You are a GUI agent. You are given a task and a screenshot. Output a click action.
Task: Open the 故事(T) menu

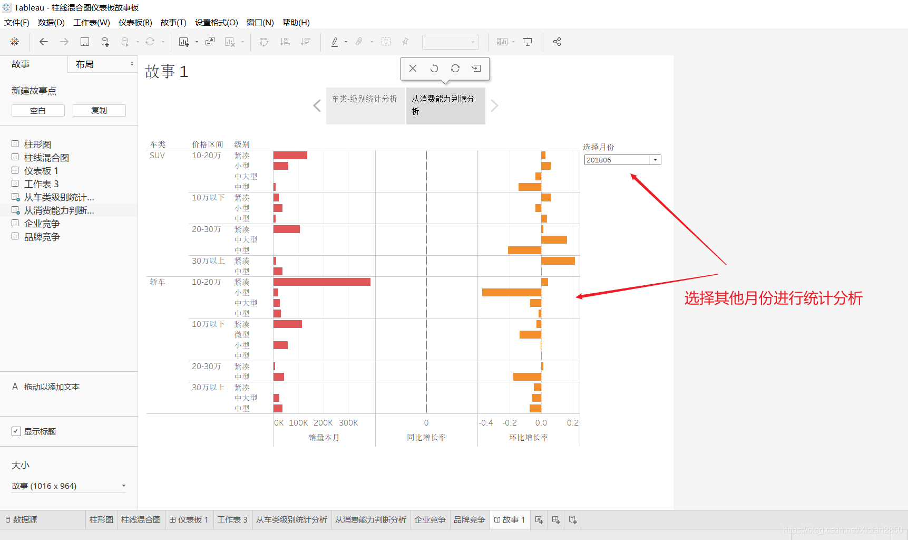point(173,22)
